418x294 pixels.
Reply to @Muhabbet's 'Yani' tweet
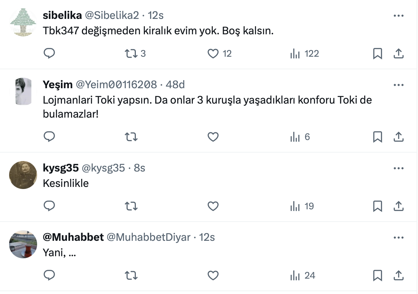point(49,275)
